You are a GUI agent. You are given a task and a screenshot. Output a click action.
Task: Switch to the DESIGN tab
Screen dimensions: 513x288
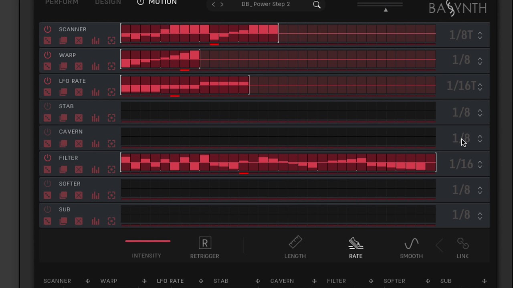108,2
